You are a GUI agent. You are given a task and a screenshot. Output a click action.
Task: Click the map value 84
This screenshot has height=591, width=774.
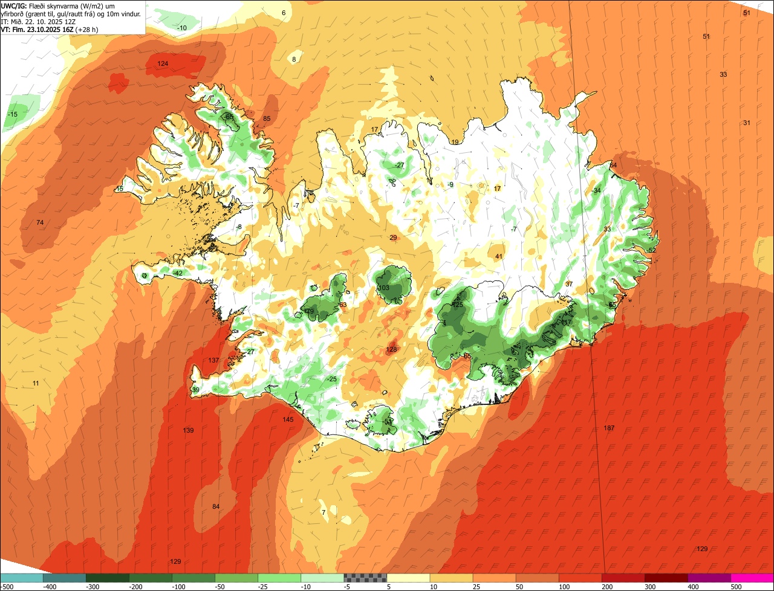216,506
